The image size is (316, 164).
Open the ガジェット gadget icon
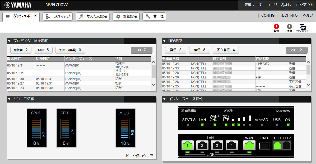(x=303, y=28)
